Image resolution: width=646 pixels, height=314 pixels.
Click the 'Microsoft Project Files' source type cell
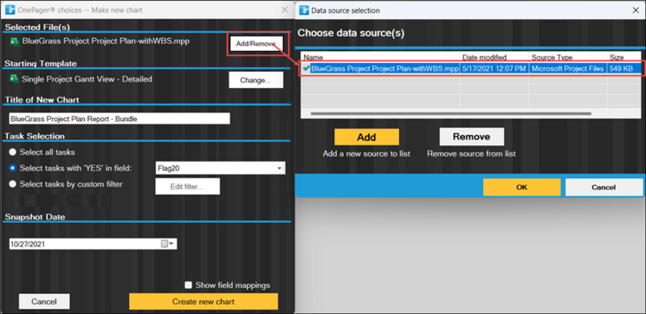[568, 69]
